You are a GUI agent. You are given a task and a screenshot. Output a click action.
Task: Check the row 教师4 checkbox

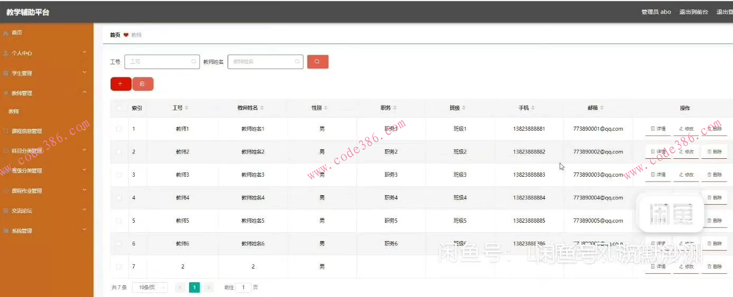[119, 198]
